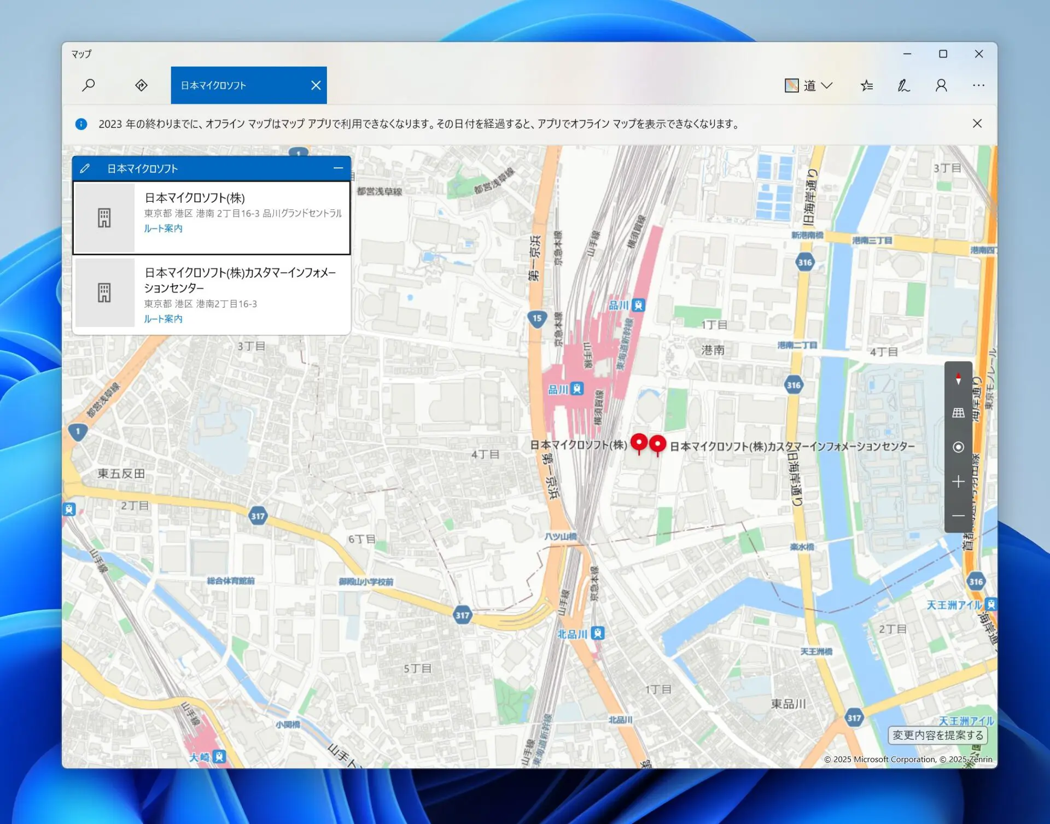The height and width of the screenshot is (824, 1050).
Task: Click pencil edit icon in results panel
Action: (x=85, y=168)
